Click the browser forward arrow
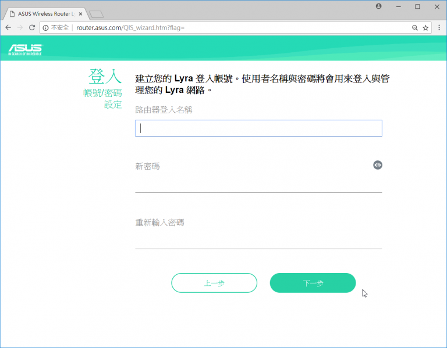This screenshot has width=447, height=348. (x=20, y=28)
